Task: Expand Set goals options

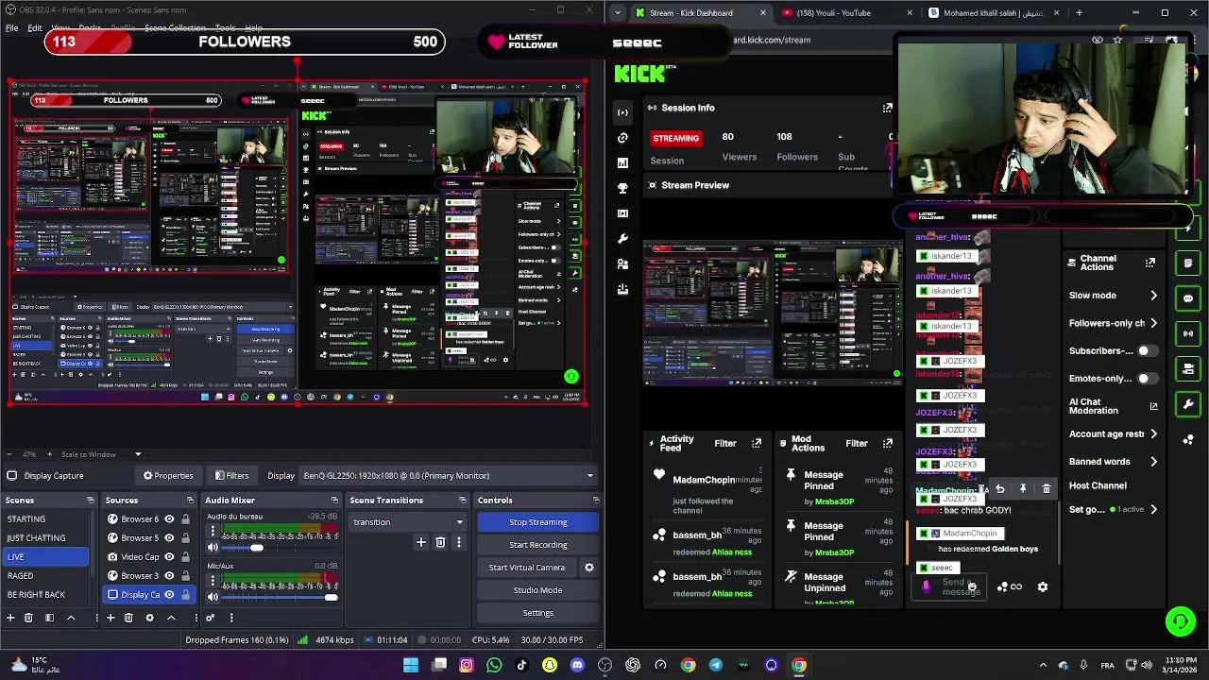Action: 1153,509
